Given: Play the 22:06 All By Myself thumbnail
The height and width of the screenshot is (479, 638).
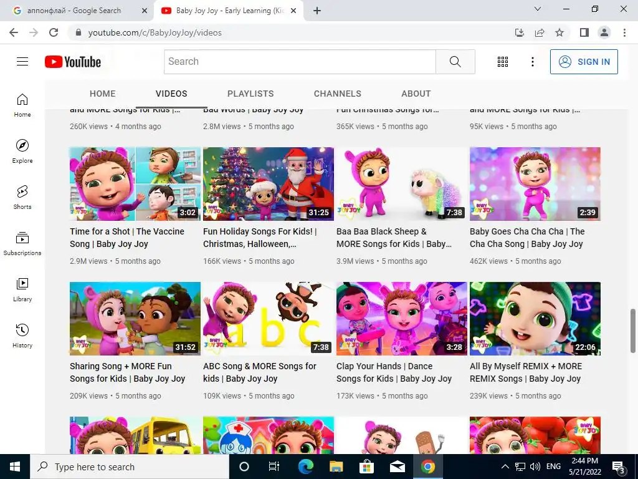Looking at the screenshot, I should point(535,319).
